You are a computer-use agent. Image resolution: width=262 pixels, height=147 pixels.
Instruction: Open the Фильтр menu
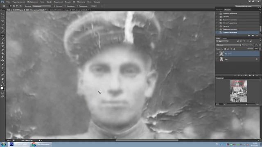(x=68, y=2)
